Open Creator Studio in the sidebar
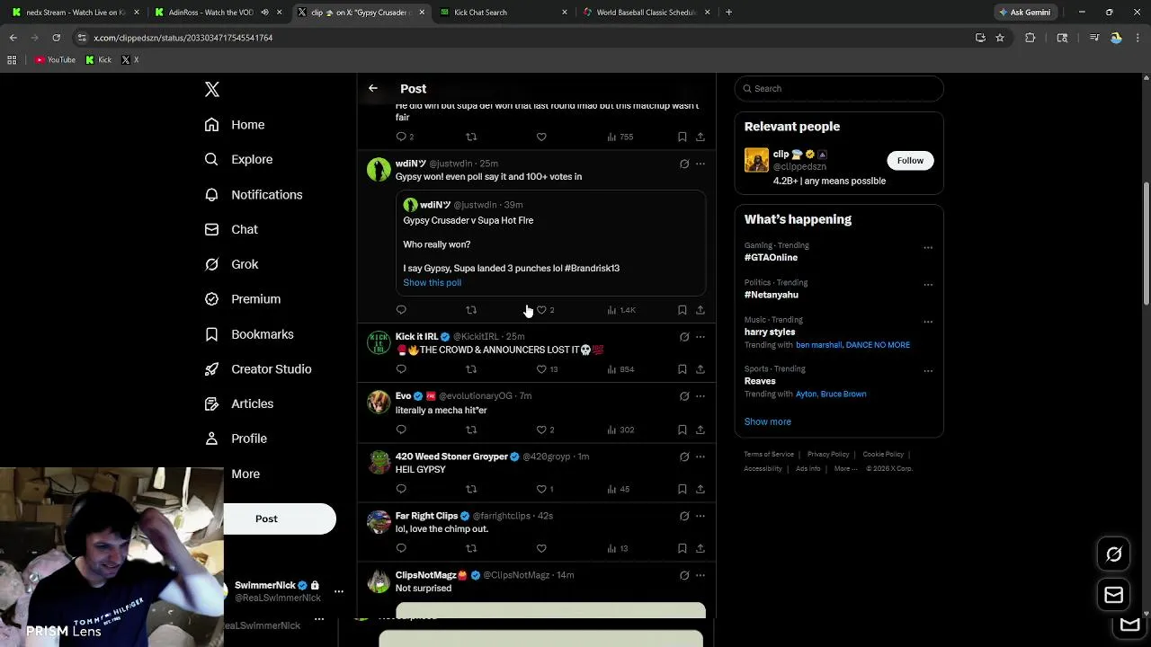This screenshot has height=647, width=1151. [x=258, y=369]
